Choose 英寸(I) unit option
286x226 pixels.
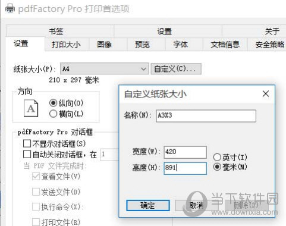click(x=217, y=157)
